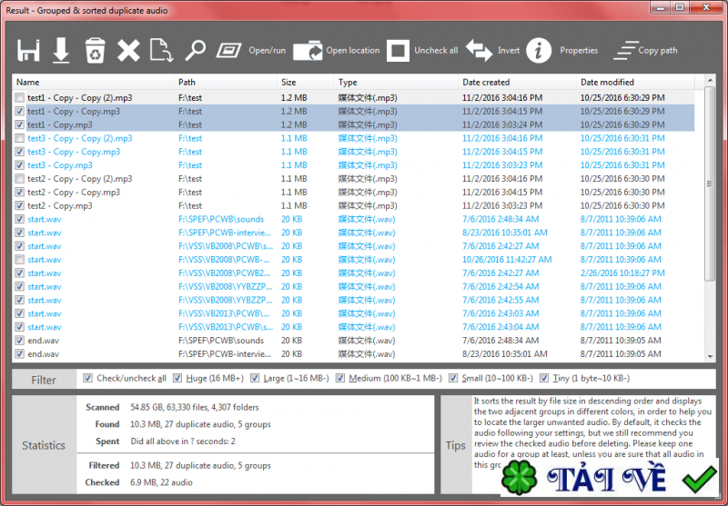Sort by the Size column header

pyautogui.click(x=305, y=82)
